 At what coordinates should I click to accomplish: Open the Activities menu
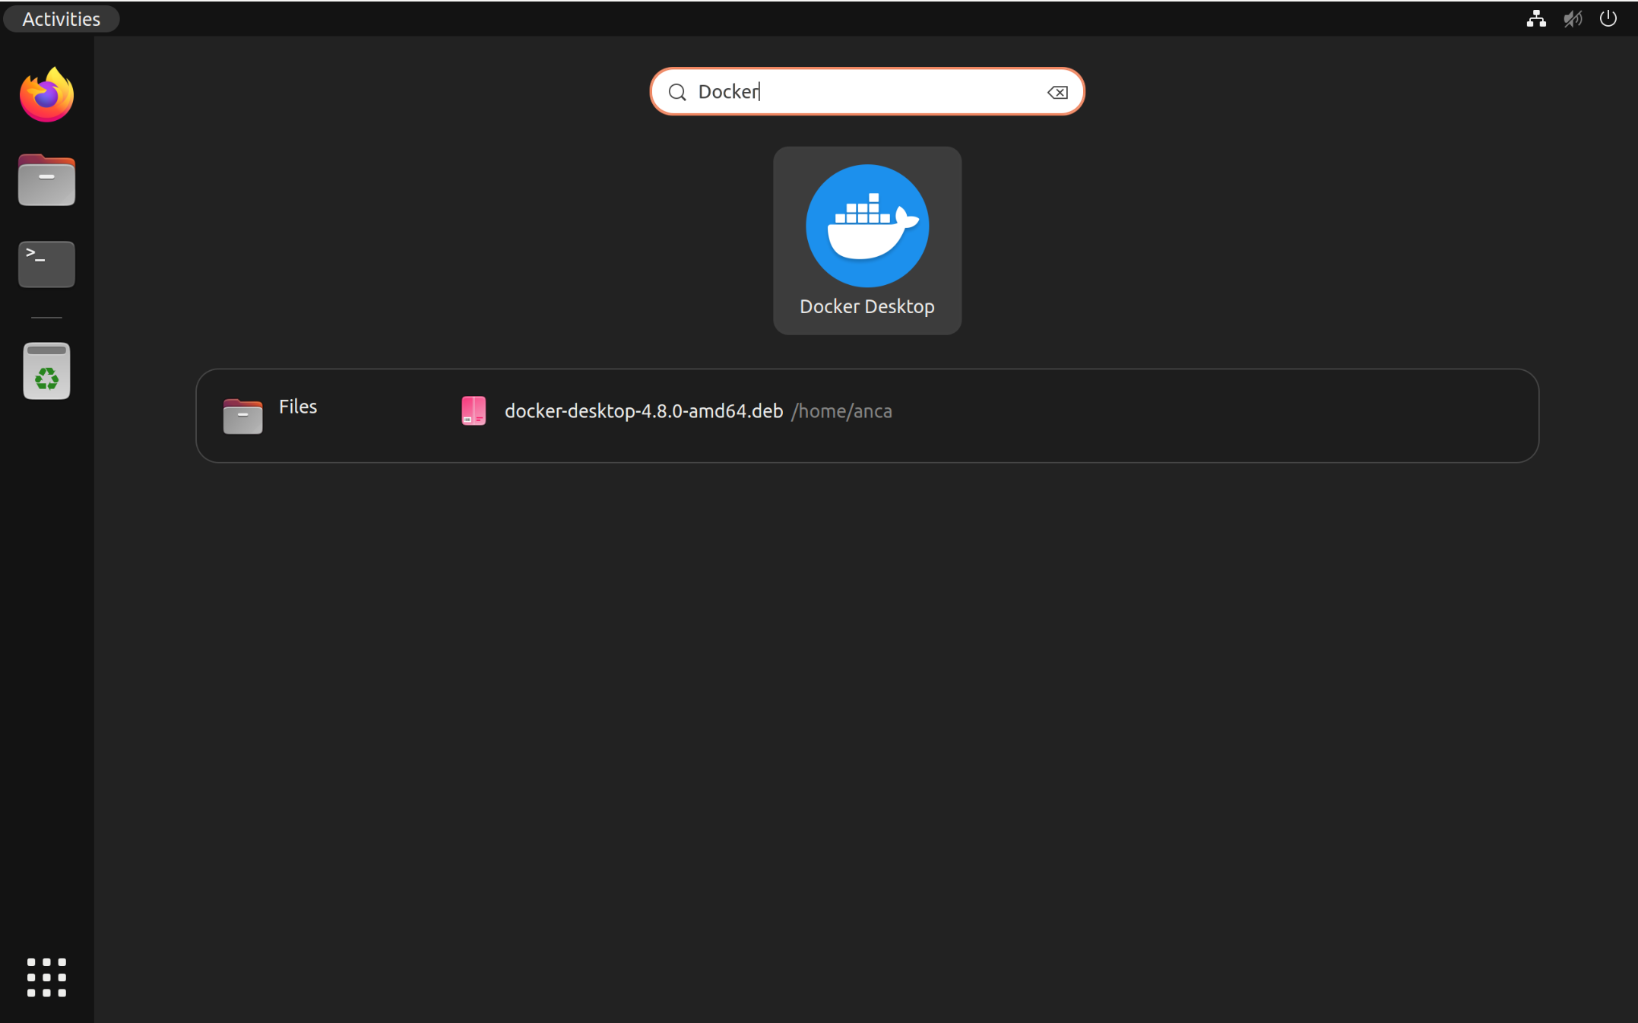(60, 17)
